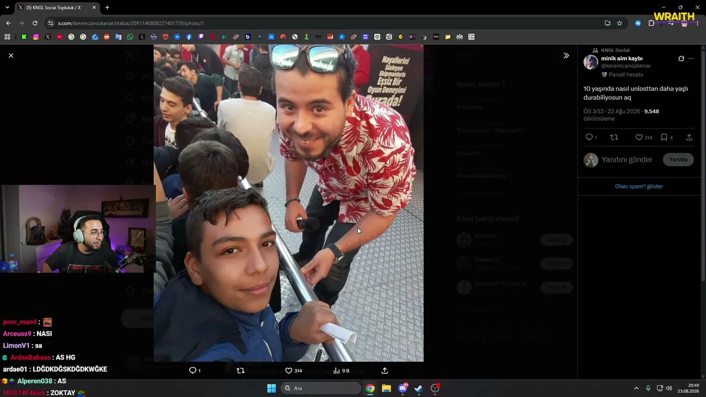Open the volume control in system tray
706x397 pixels.
point(669,388)
